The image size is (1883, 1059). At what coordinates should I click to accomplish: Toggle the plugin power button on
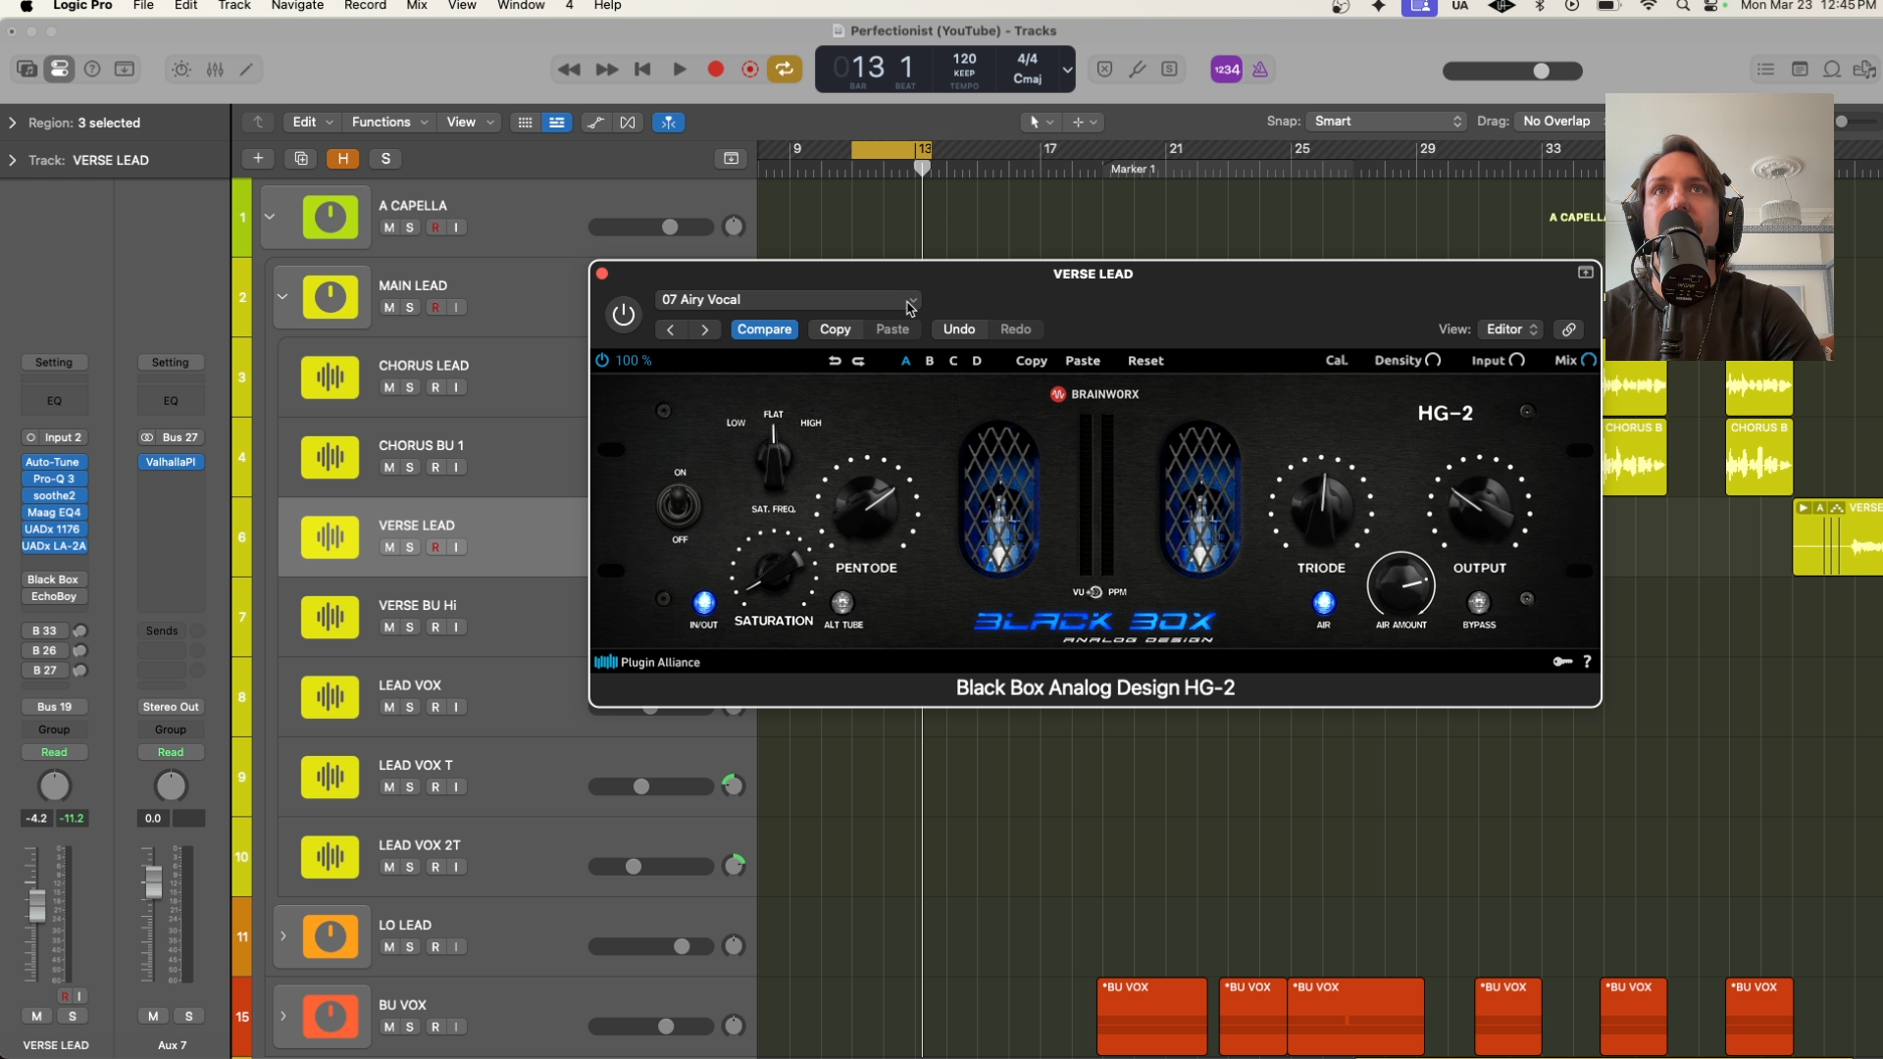click(x=623, y=315)
